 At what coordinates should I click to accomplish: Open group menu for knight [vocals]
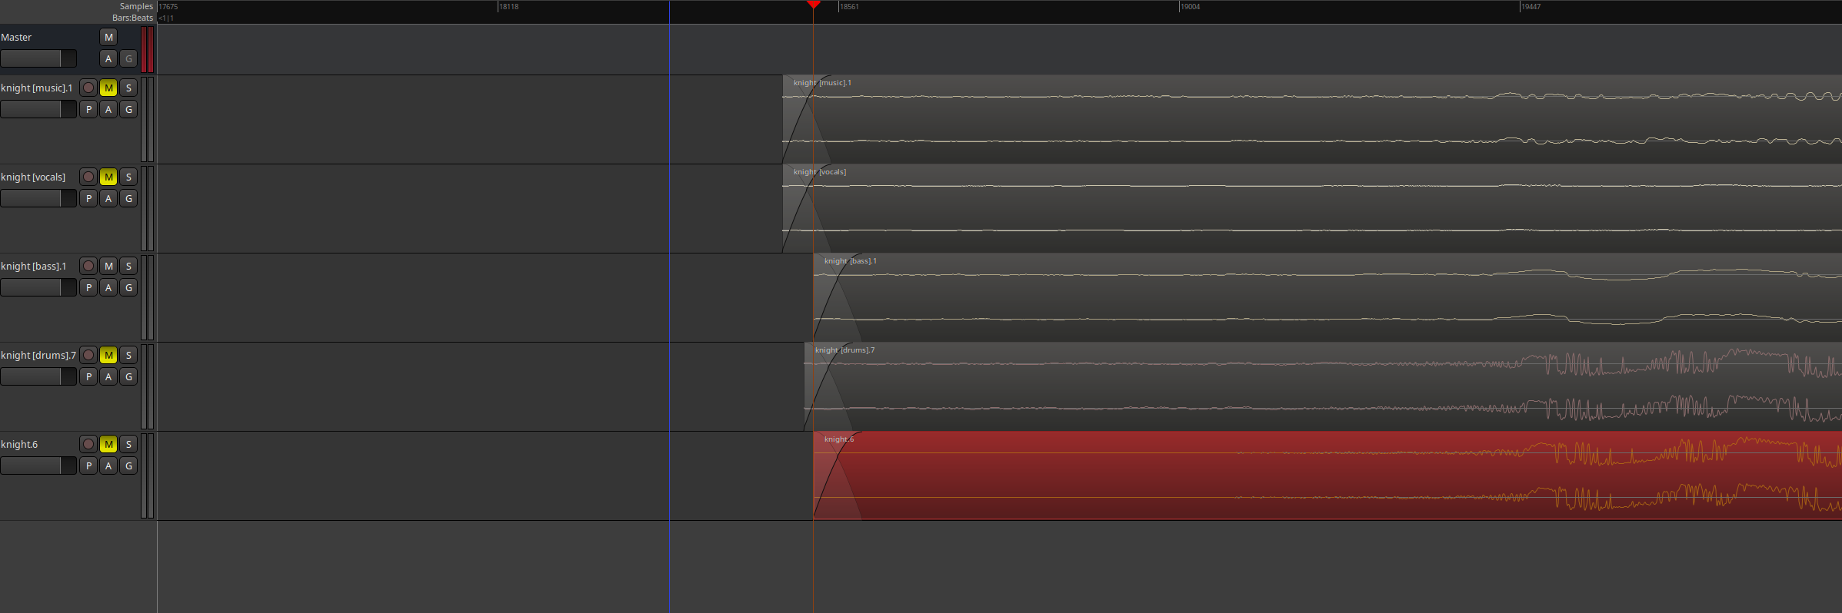coord(128,198)
